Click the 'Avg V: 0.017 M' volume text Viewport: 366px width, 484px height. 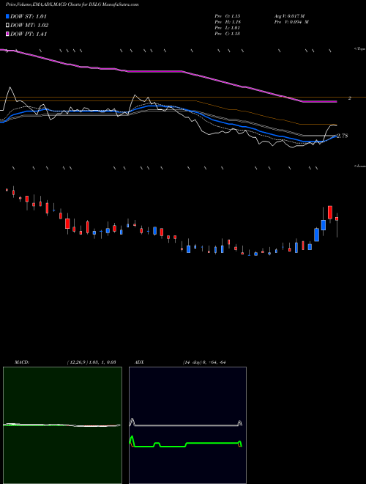pos(290,15)
